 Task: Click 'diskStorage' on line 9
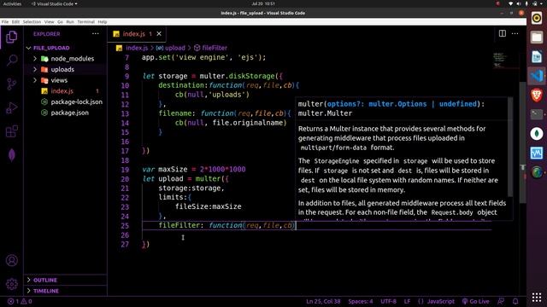(251, 76)
